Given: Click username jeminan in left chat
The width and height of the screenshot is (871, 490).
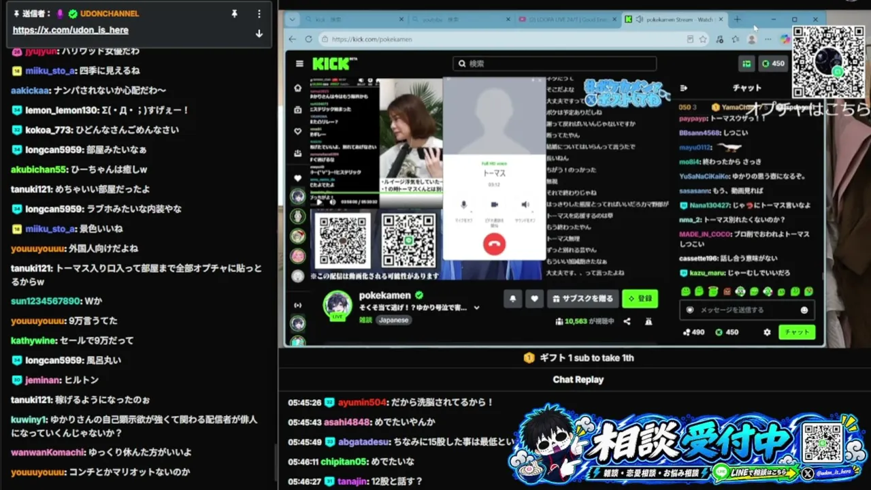Looking at the screenshot, I should tap(42, 380).
